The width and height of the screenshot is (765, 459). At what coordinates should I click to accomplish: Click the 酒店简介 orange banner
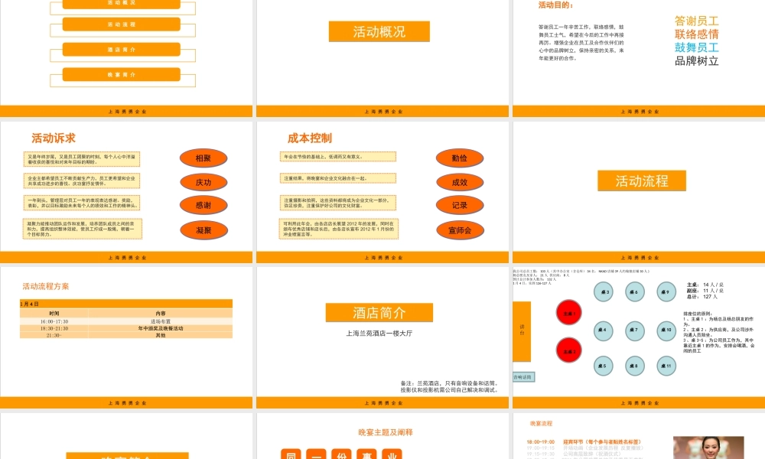click(x=379, y=312)
